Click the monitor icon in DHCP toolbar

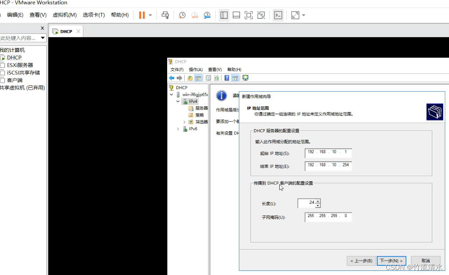tap(246, 78)
